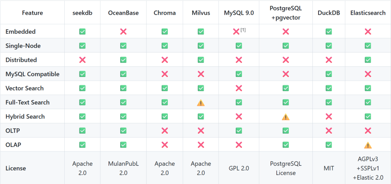Click the MulanPubL 2.0 license cell
Screen dimensions: 391x184
click(x=123, y=168)
